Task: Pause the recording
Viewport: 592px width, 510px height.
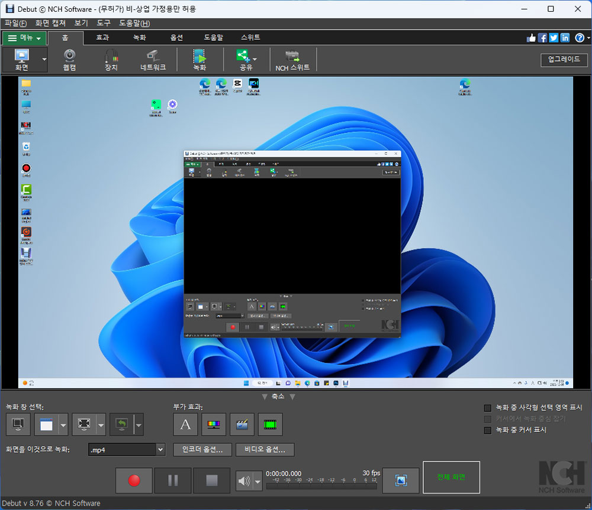Action: coord(173,480)
